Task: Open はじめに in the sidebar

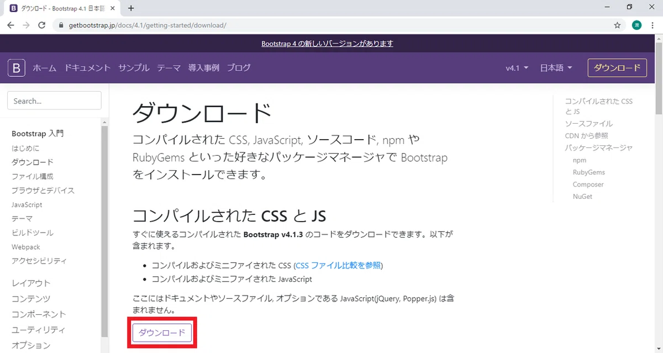Action: tap(25, 148)
